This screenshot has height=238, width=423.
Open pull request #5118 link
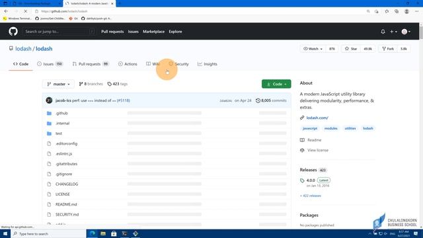124,100
